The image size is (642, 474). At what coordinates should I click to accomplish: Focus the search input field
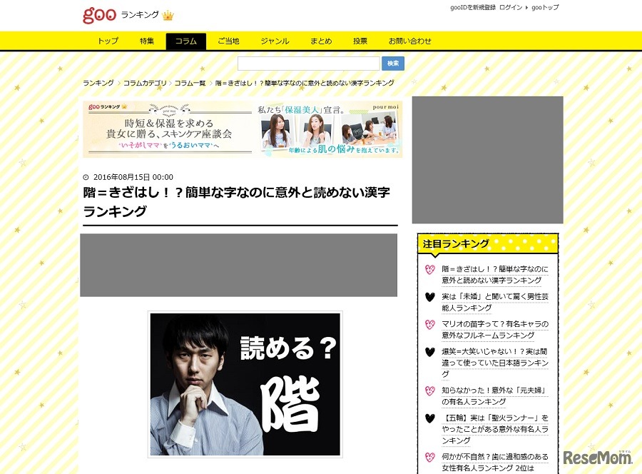pos(309,63)
